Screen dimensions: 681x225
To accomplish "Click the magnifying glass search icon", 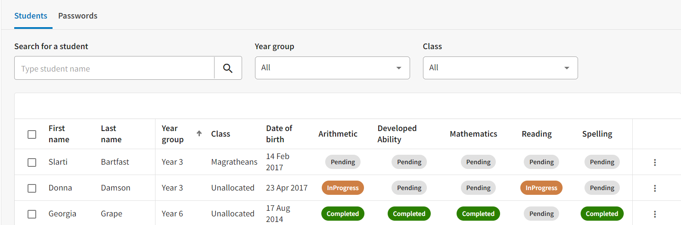I will [x=228, y=68].
